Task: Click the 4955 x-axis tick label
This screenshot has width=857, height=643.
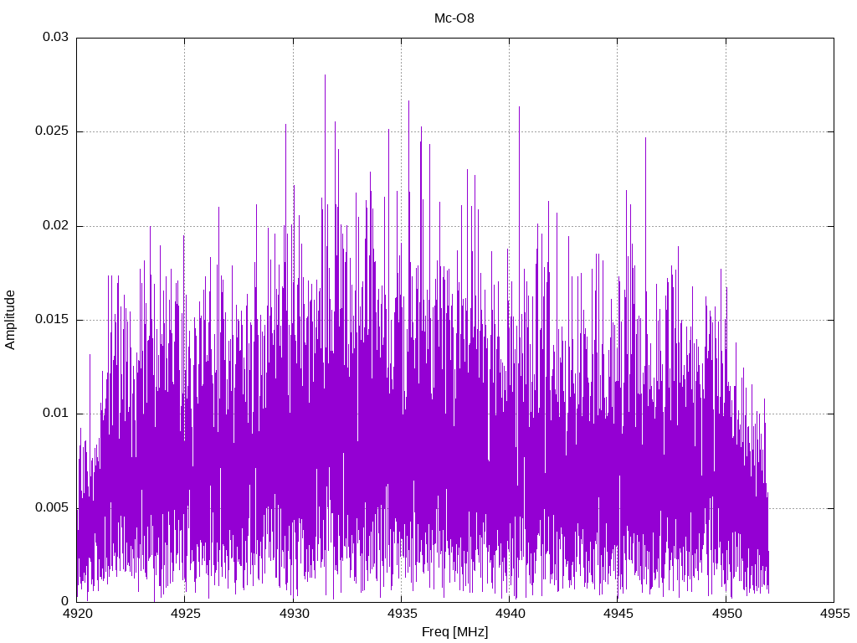Action: [x=834, y=614]
